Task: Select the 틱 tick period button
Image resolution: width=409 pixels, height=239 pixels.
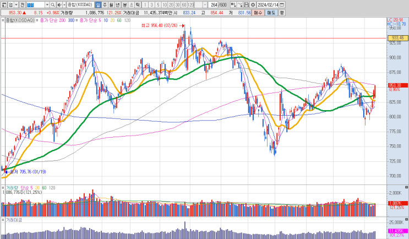Action: coord(138,5)
